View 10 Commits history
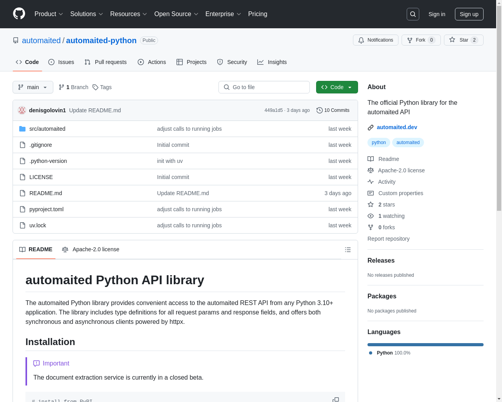The height and width of the screenshot is (402, 502). pyautogui.click(x=333, y=110)
